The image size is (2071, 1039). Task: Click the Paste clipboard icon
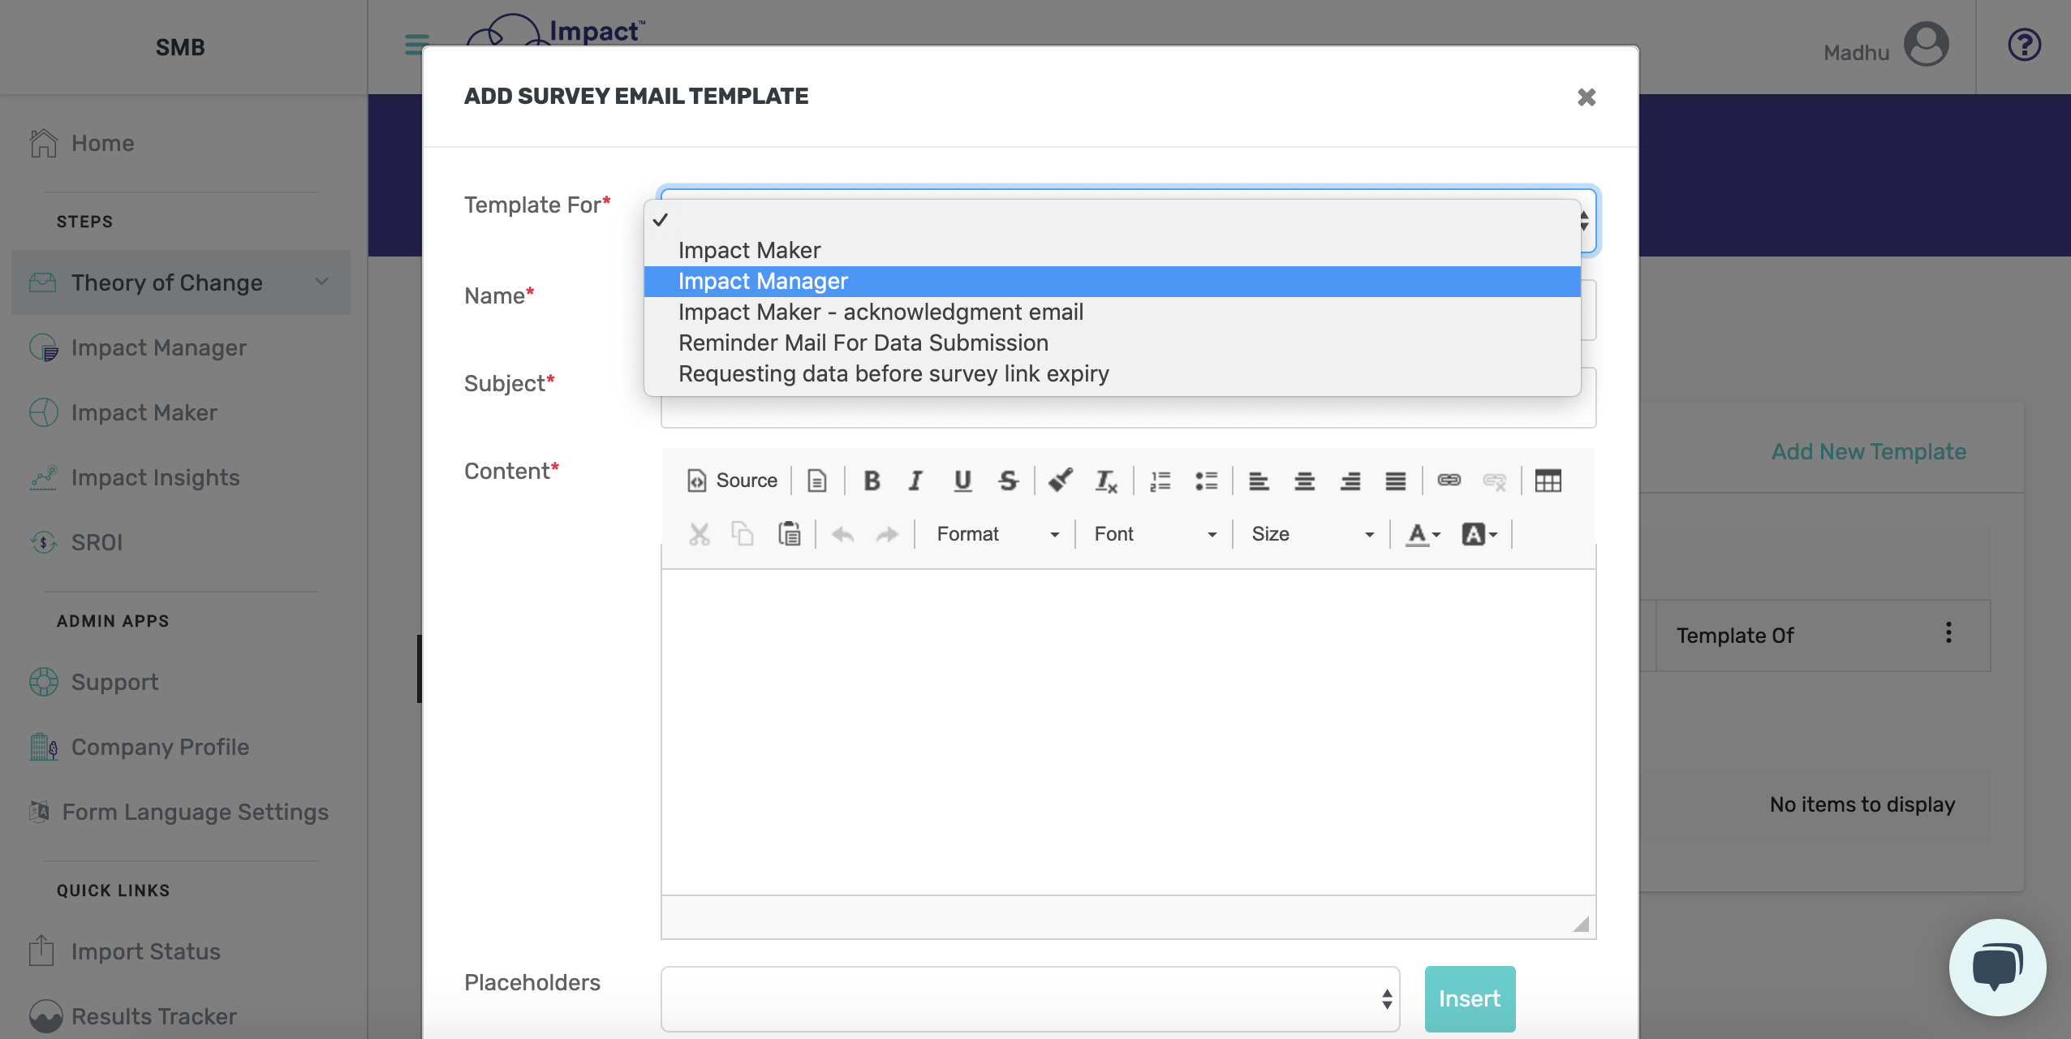(790, 534)
